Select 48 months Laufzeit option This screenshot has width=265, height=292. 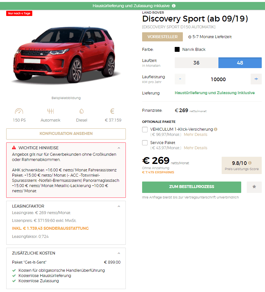pyautogui.click(x=240, y=63)
